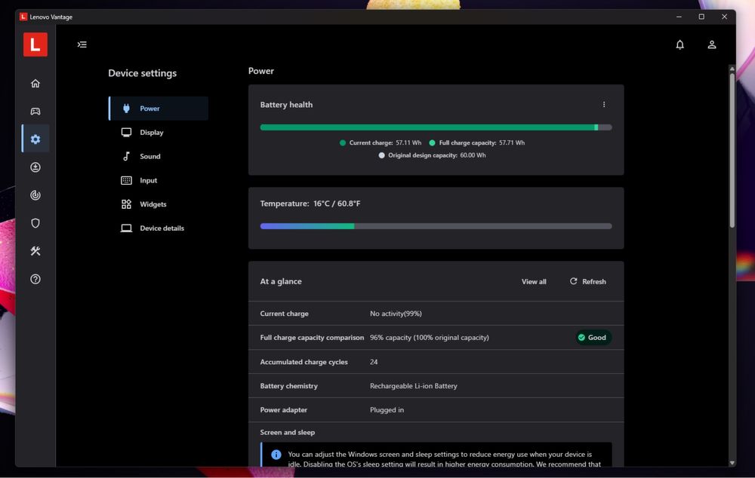Collapse the navigation menu toggle icon

pyautogui.click(x=82, y=44)
